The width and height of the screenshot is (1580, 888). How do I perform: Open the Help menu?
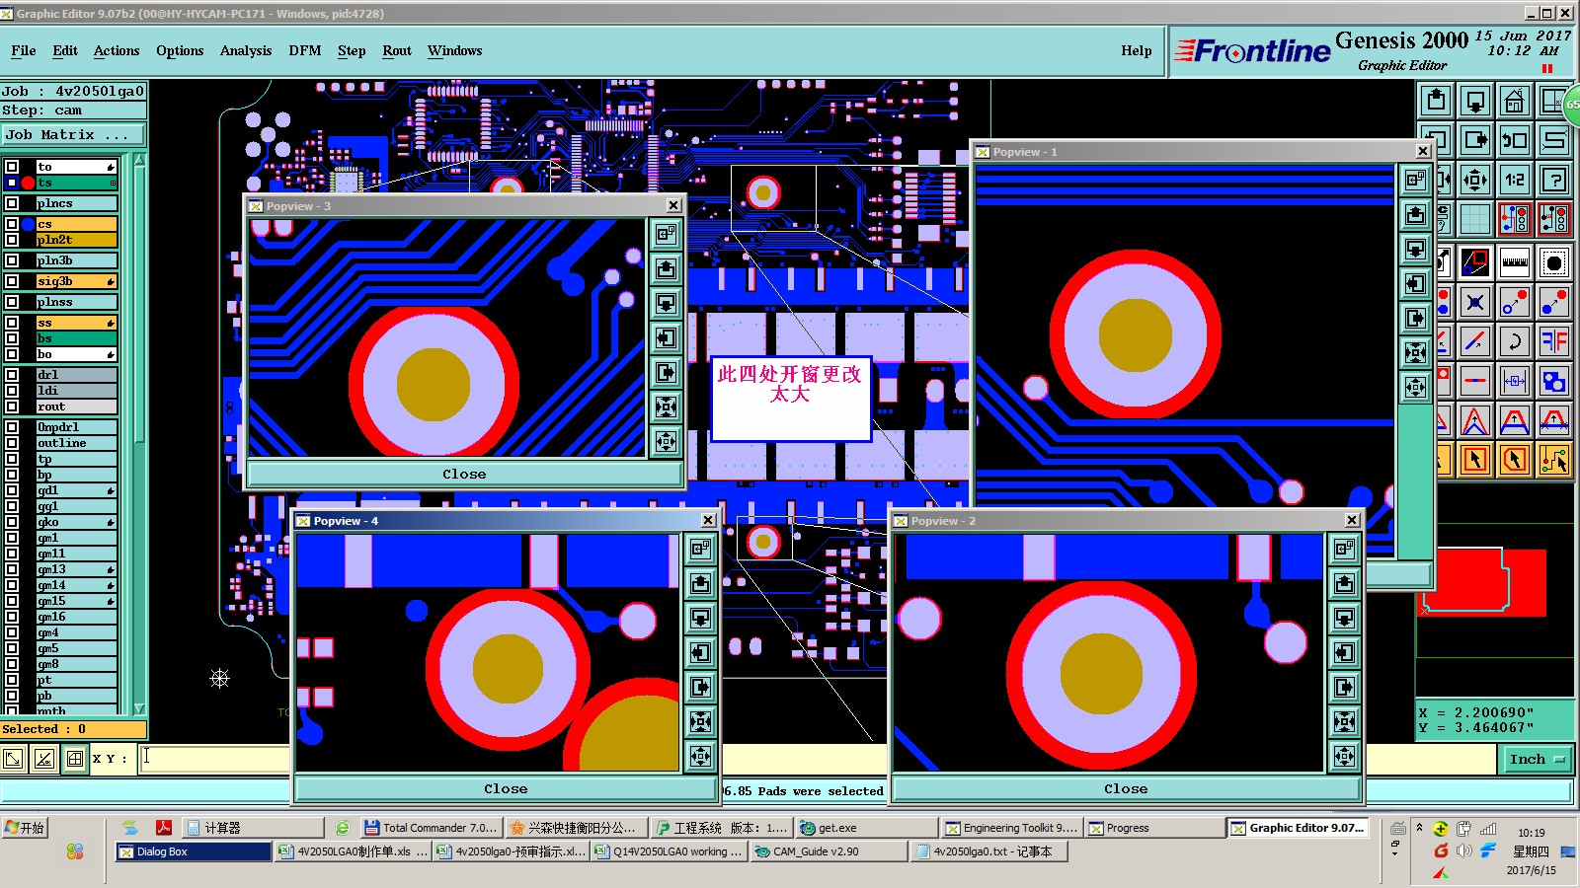point(1137,51)
